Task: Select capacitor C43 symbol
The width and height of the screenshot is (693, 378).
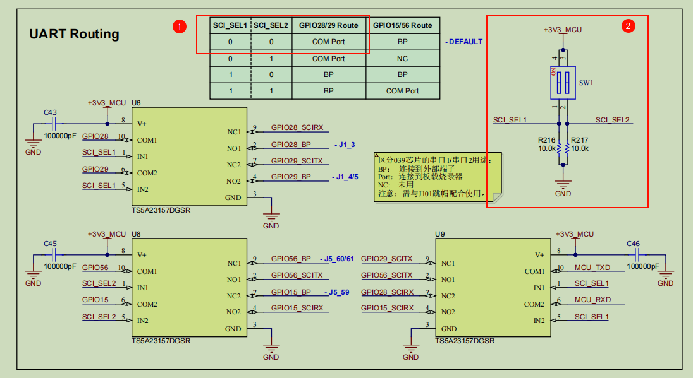Action: [x=52, y=124]
